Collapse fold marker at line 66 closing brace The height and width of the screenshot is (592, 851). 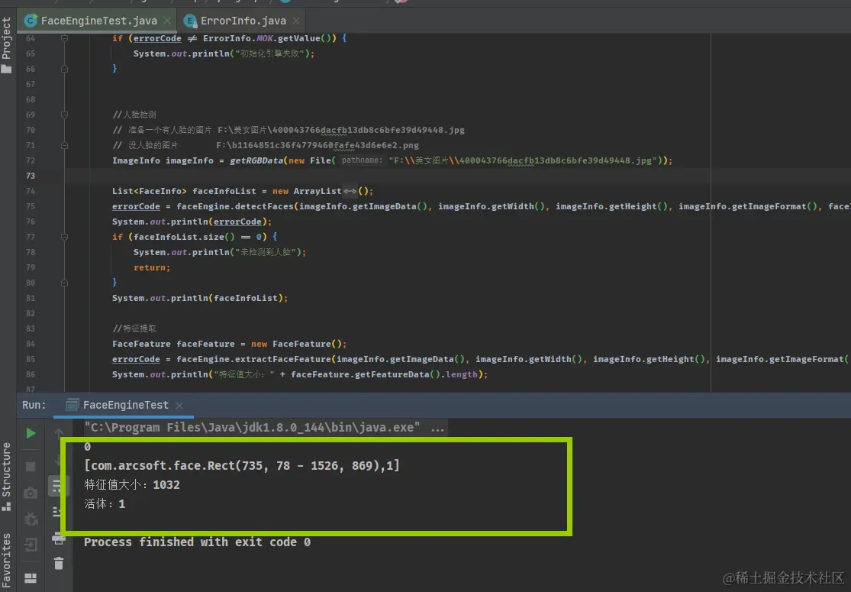[64, 69]
